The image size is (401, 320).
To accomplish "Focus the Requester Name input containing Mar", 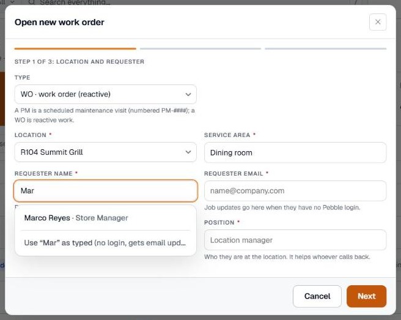I will coord(105,191).
